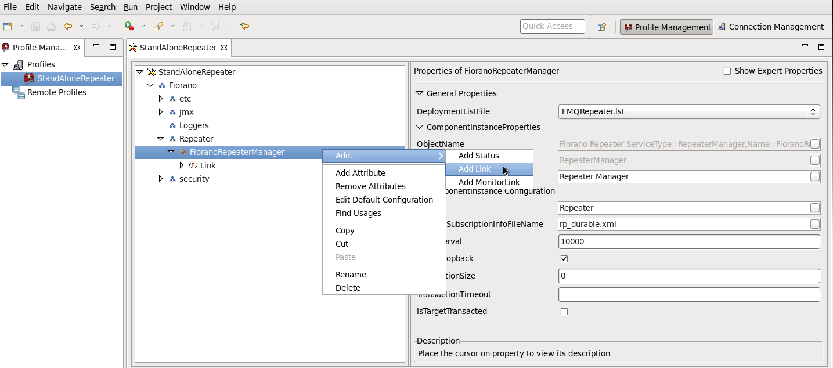Image resolution: width=833 pixels, height=368 pixels.
Task: Click the Last Edit Location icon
Action: [x=244, y=26]
